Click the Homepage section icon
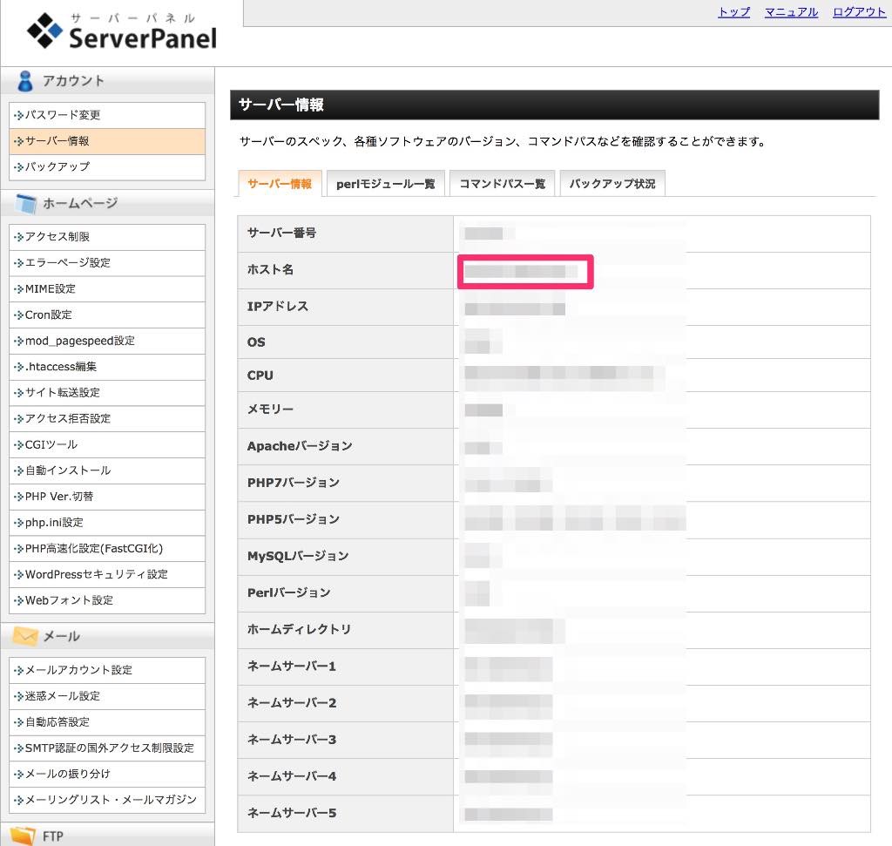 [x=24, y=204]
